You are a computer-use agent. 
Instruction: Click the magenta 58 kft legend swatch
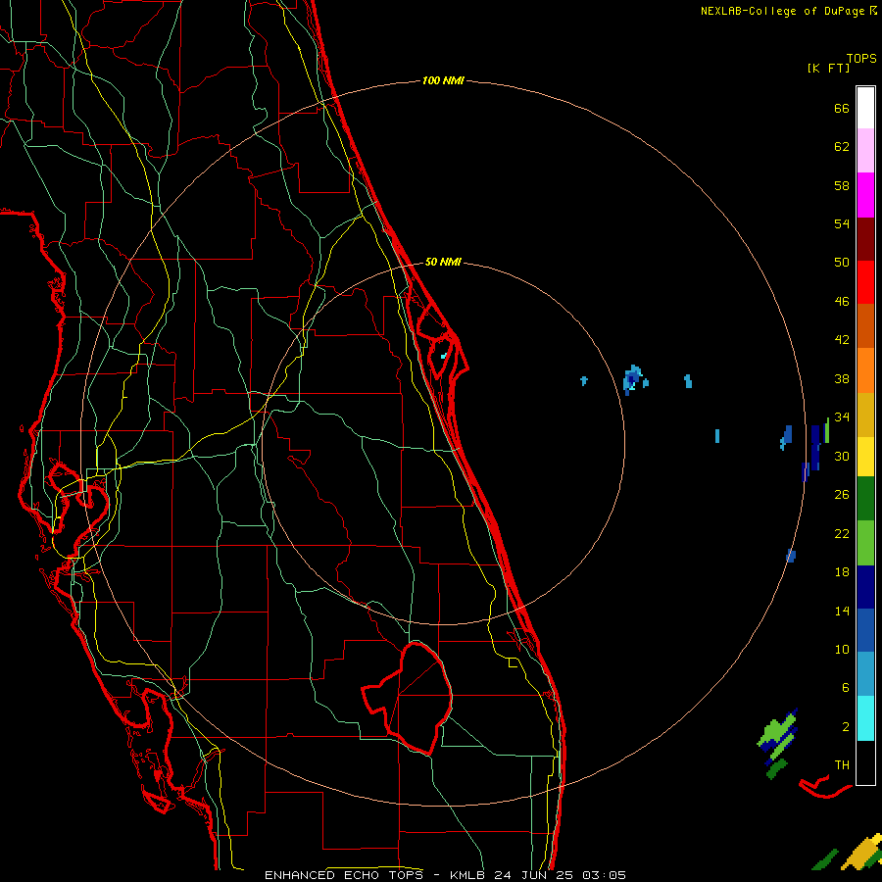point(865,195)
